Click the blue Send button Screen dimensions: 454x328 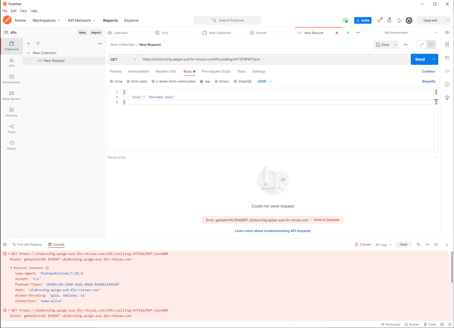pyautogui.click(x=420, y=59)
